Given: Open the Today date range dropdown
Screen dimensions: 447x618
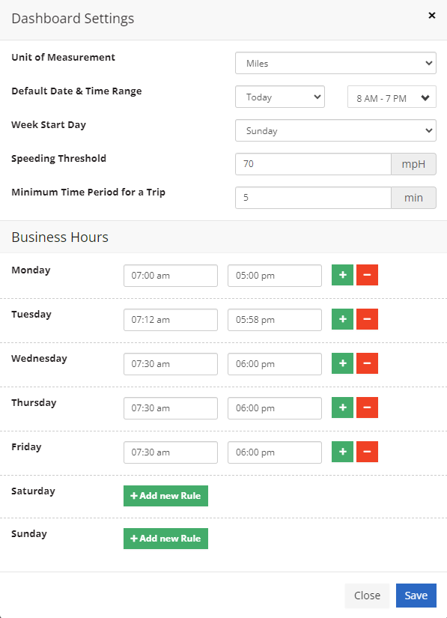Looking at the screenshot, I should click(279, 97).
